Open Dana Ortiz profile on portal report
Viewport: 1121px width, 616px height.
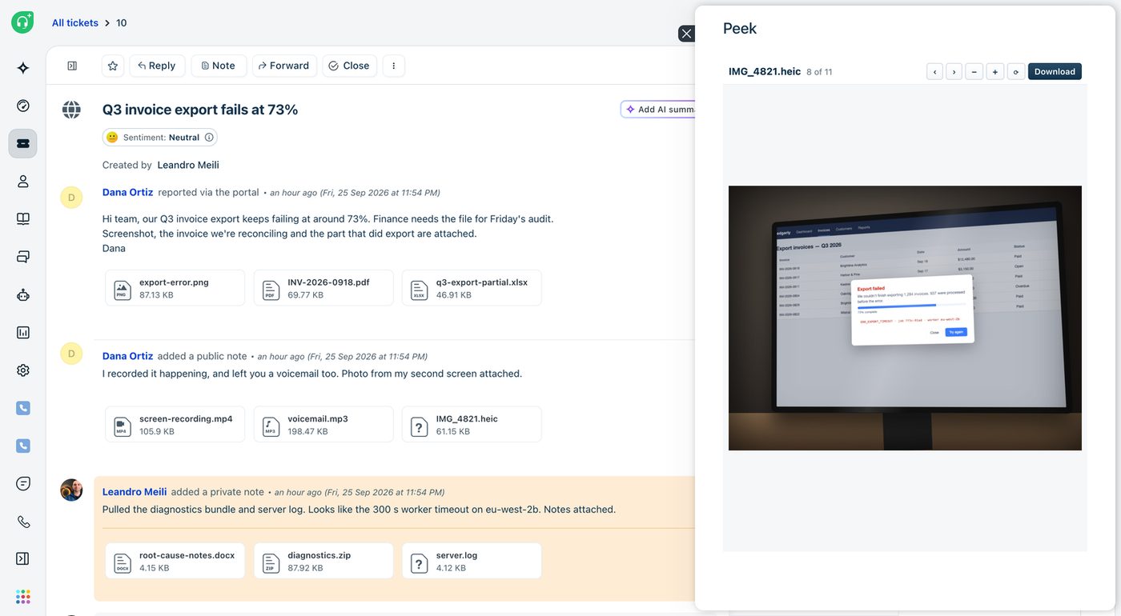click(127, 193)
